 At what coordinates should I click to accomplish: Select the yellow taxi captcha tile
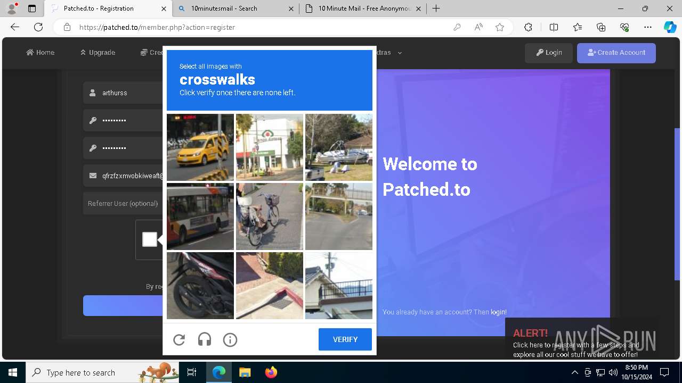coord(200,147)
